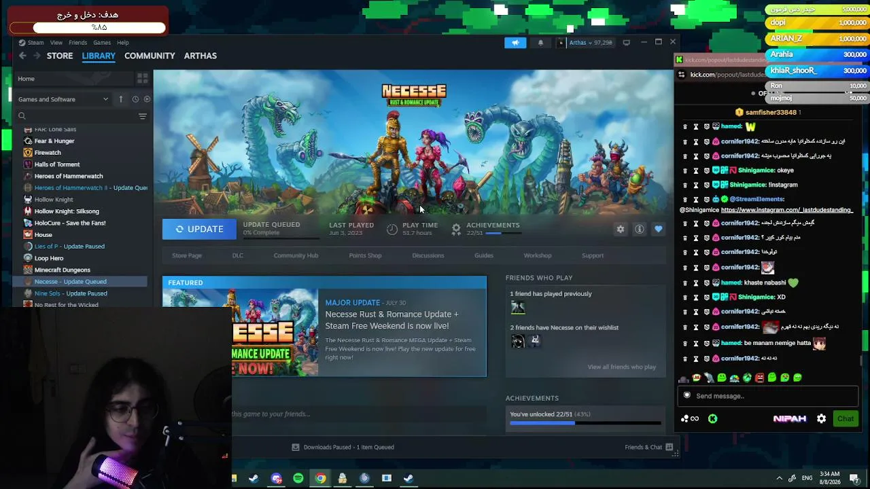Image resolution: width=870 pixels, height=489 pixels.
Task: Open Necesse game info icon
Action: pos(640,230)
